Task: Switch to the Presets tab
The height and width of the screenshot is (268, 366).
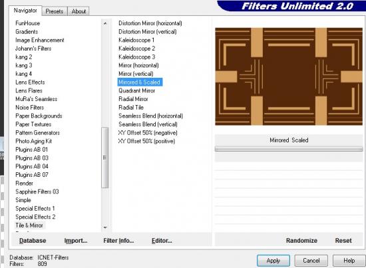Action: coord(55,11)
